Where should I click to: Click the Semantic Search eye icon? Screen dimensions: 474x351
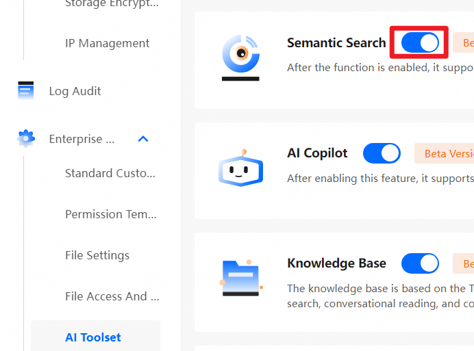pos(240,53)
